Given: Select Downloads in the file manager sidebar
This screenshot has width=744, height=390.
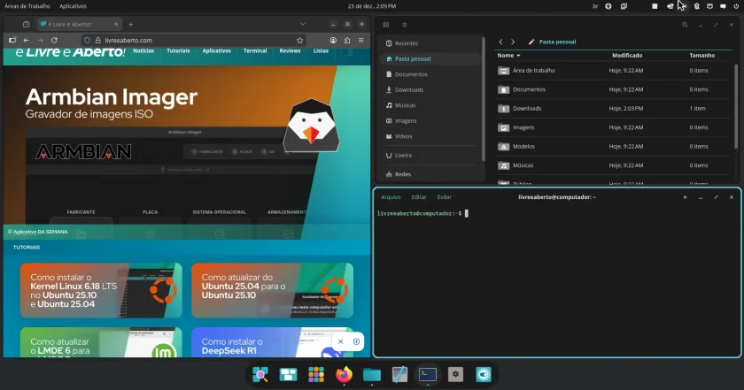Looking at the screenshot, I should click(409, 89).
